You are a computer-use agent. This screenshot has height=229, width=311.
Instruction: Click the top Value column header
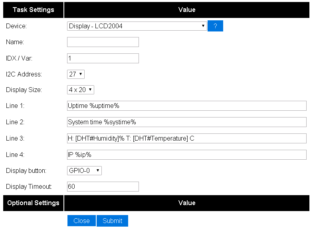(187, 10)
